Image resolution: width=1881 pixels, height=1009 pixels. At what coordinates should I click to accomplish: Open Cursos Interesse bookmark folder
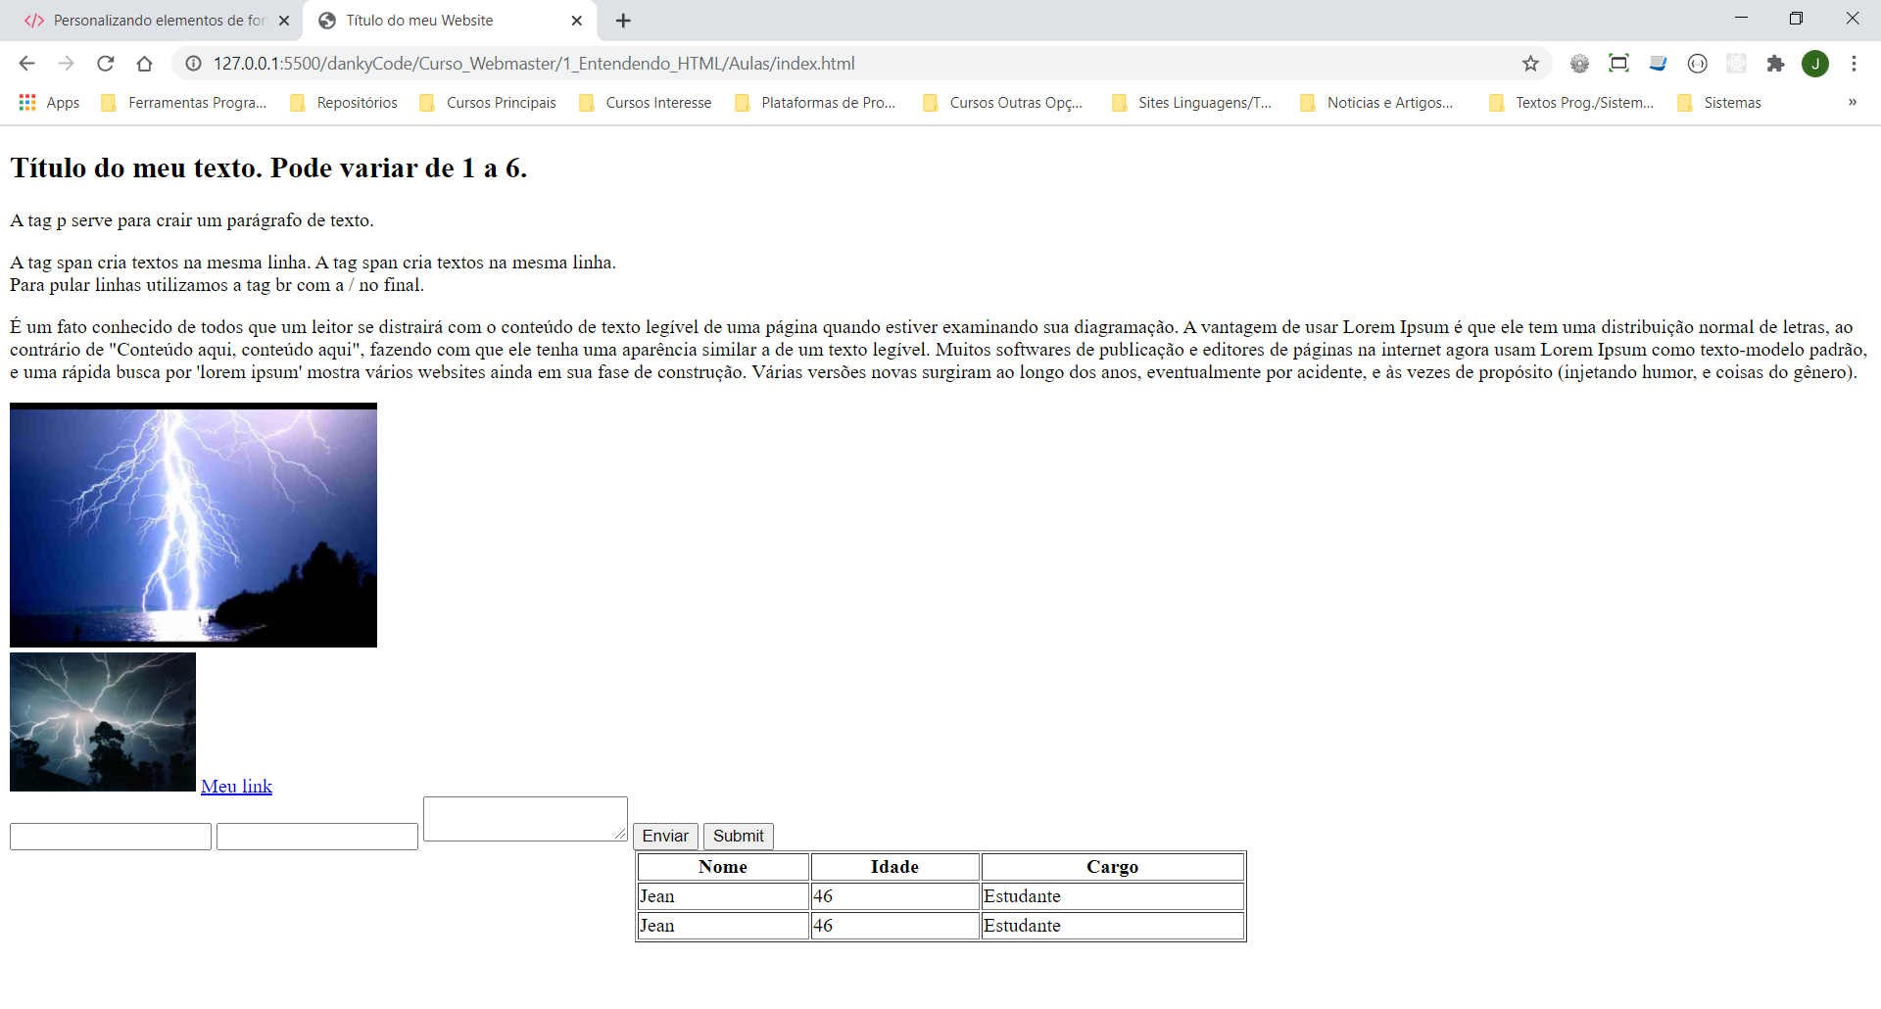[646, 103]
